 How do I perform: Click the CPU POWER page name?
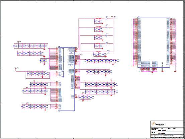tap(161, 133)
